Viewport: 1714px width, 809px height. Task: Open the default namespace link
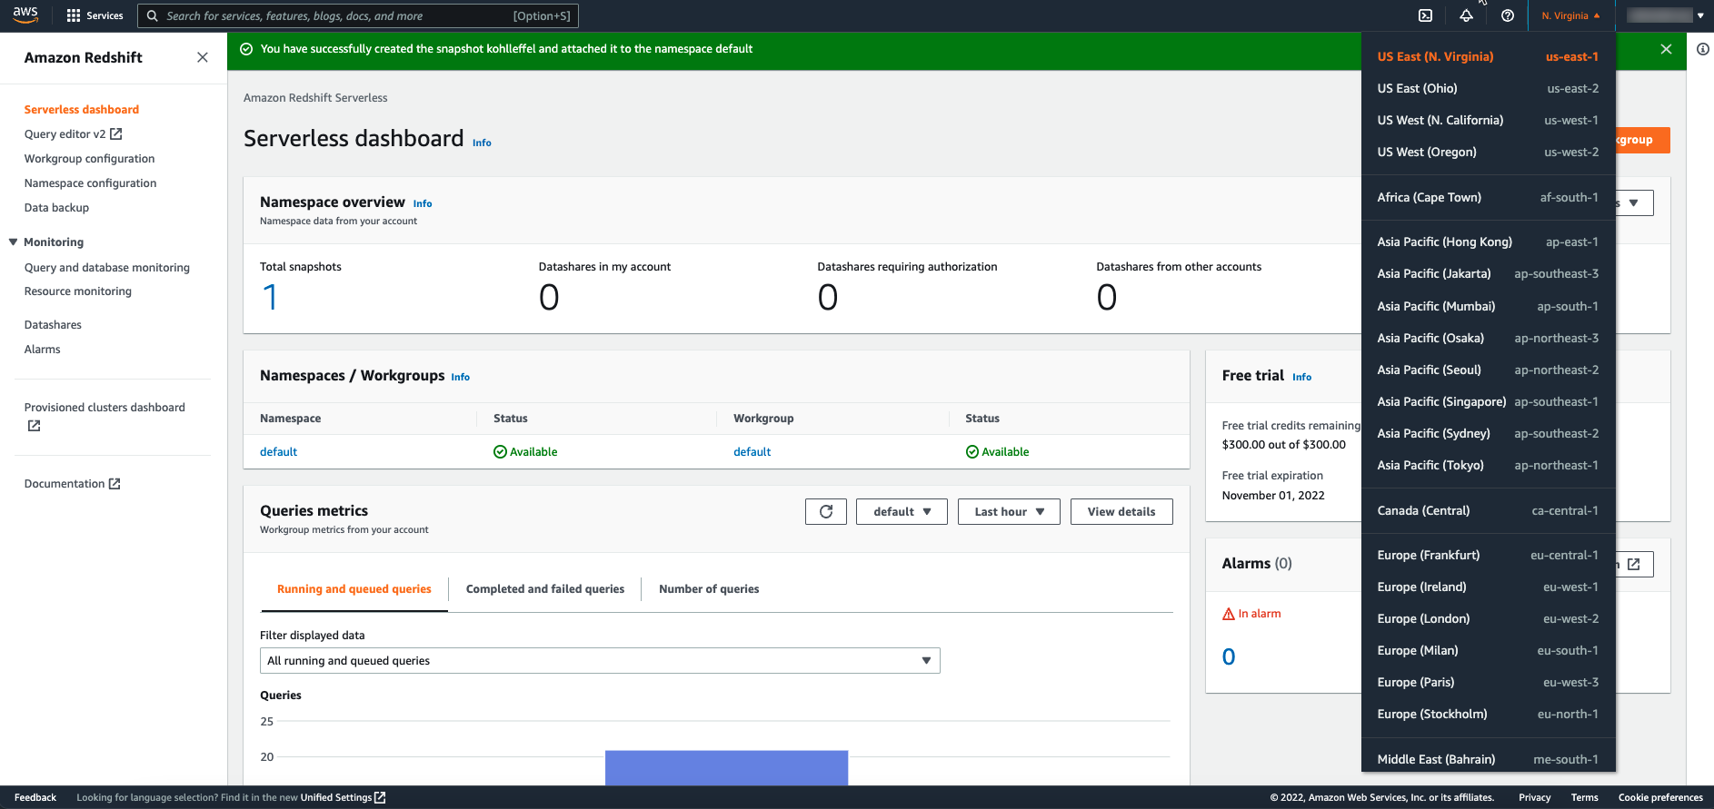coord(278,452)
